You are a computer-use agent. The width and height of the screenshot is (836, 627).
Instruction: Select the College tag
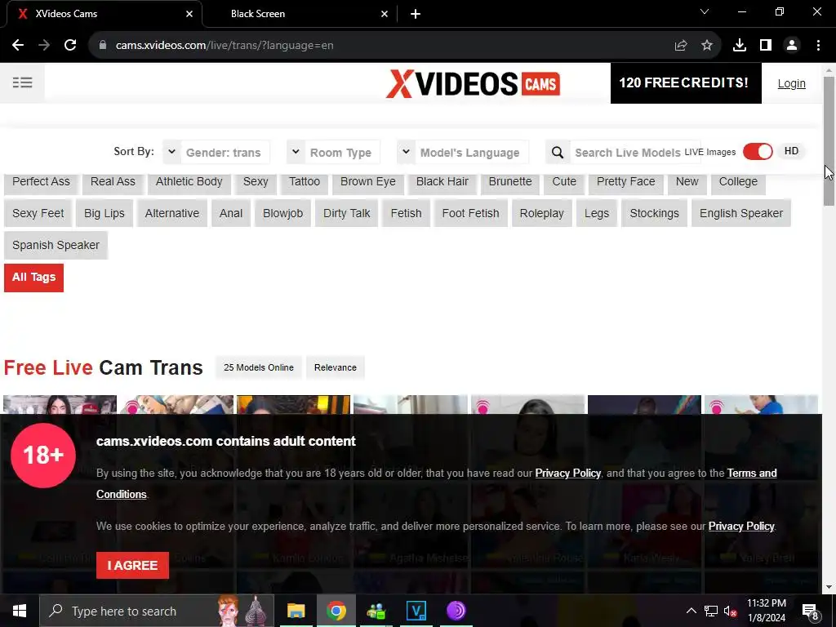click(738, 182)
